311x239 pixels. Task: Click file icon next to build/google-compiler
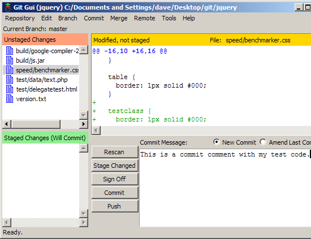10,51
